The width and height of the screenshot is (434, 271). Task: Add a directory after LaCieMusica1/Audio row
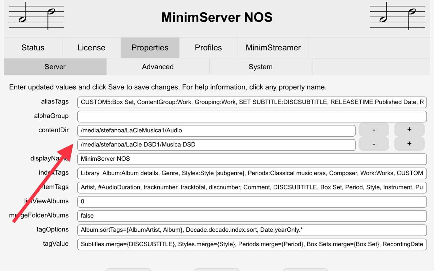(409, 130)
